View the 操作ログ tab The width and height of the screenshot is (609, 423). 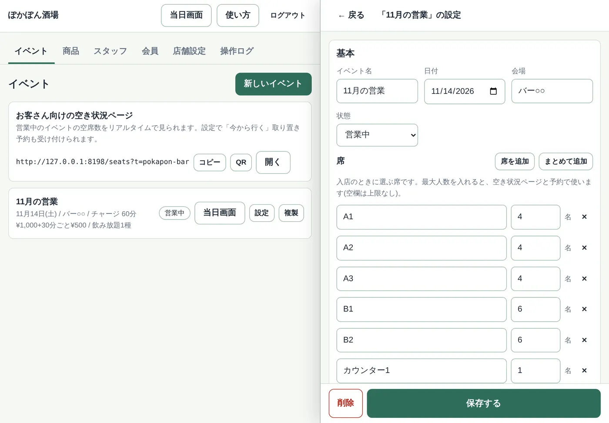coord(237,51)
